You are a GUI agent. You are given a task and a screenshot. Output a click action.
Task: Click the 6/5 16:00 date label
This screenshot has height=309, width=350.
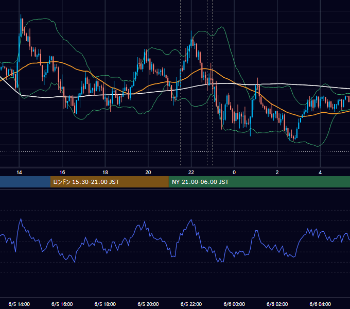point(62,304)
